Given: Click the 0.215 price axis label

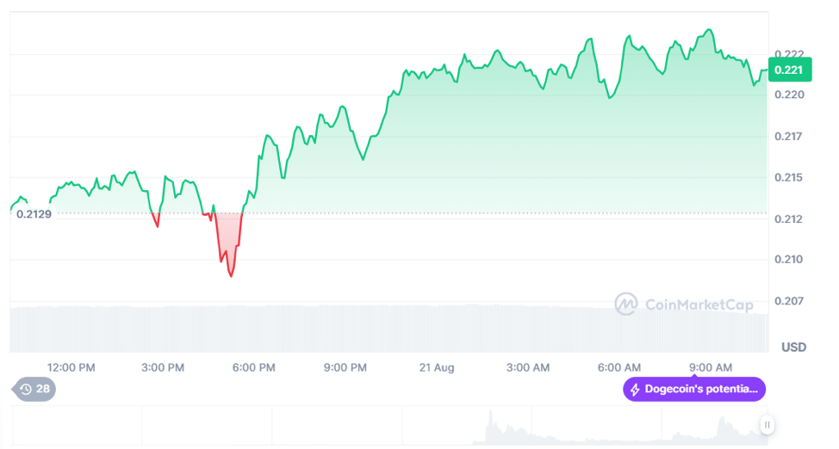Looking at the screenshot, I should click(x=789, y=177).
